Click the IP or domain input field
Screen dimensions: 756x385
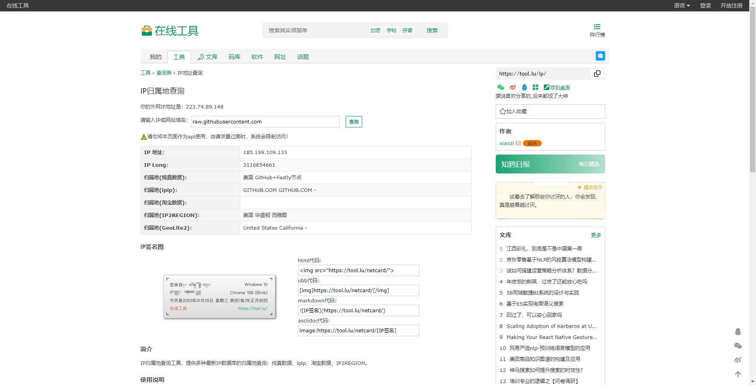coord(265,122)
